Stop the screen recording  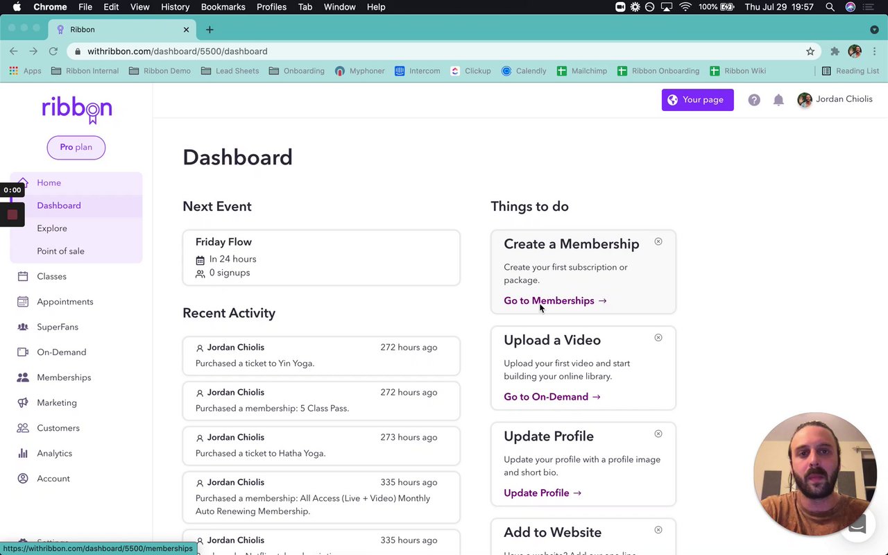point(12,215)
